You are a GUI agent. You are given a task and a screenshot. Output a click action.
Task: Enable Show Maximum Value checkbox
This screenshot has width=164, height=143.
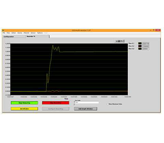pos(108,104)
